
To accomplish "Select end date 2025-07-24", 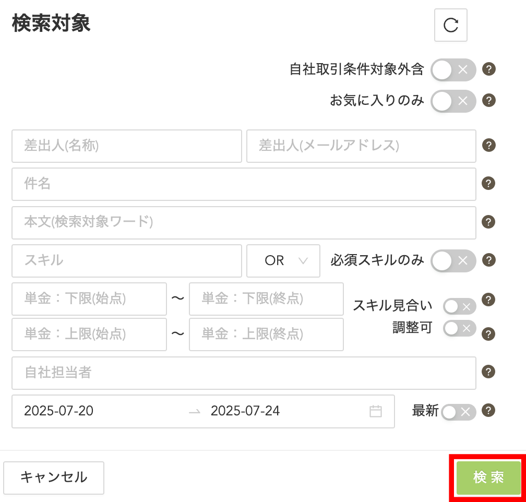I will click(x=245, y=411).
